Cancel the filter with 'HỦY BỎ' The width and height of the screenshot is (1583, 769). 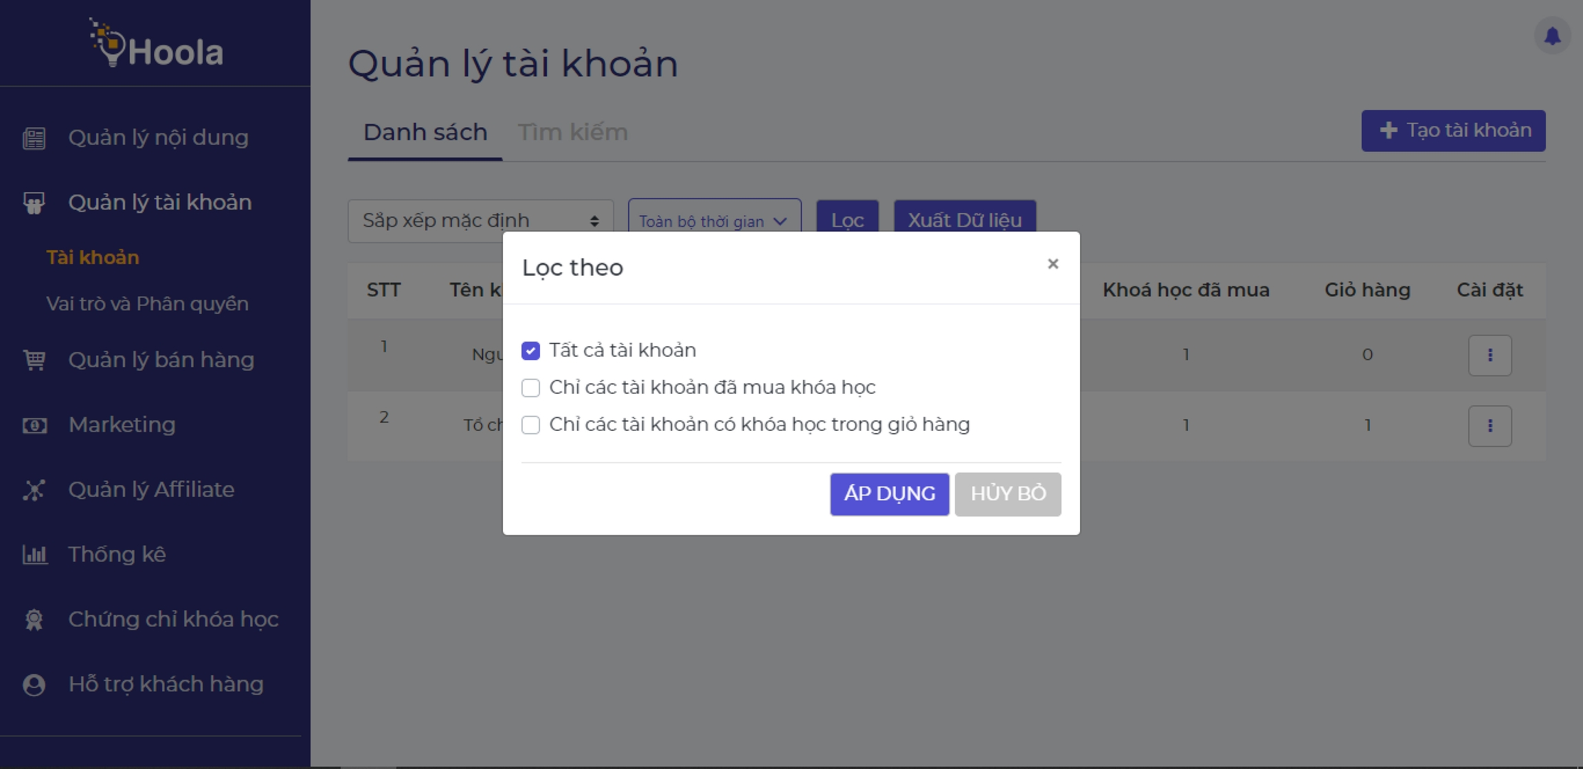click(x=1007, y=494)
